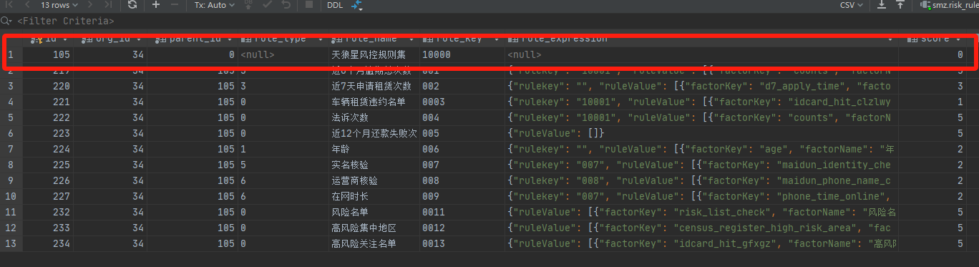Add a new row with plus icon
This screenshot has width=979, height=267.
[156, 5]
